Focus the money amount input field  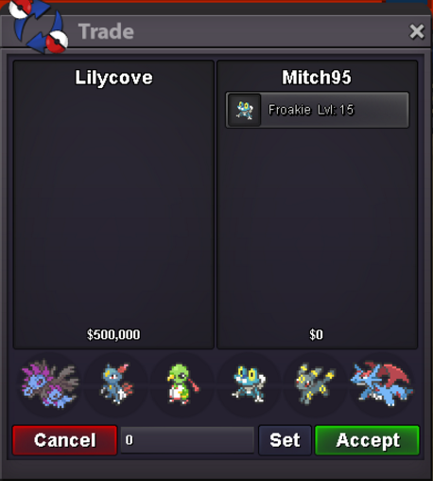[187, 440]
